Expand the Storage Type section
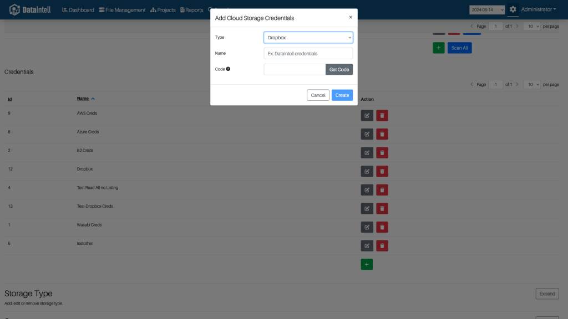 [547, 294]
